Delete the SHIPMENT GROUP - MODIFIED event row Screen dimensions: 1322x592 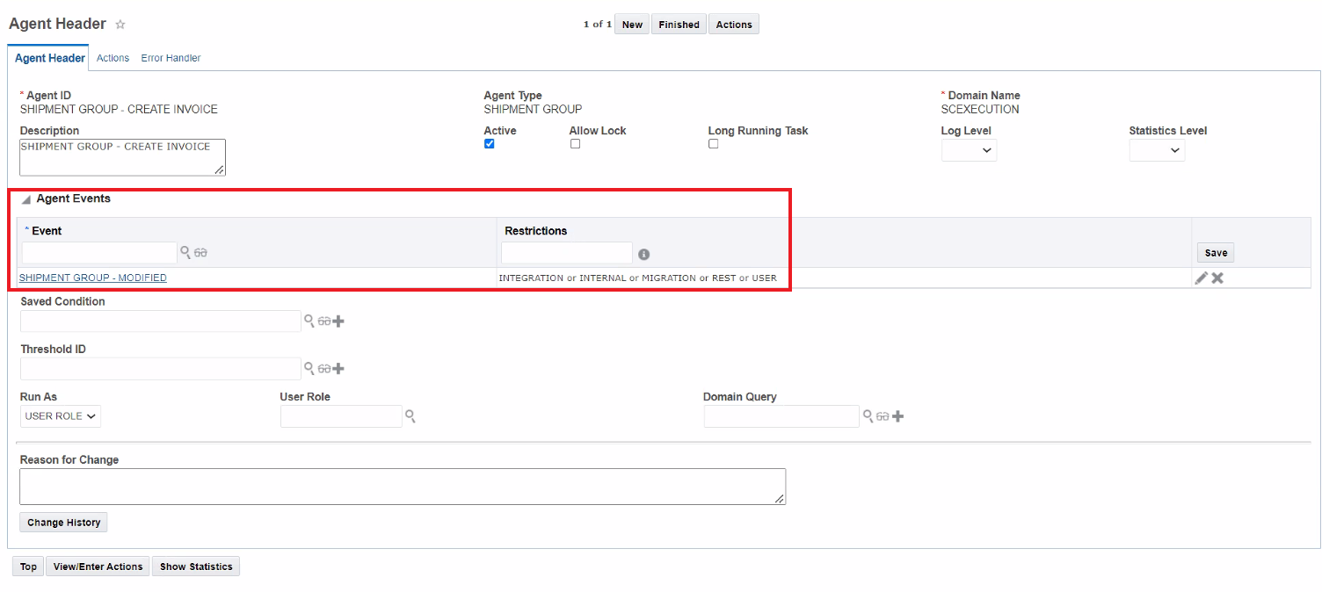[1217, 278]
